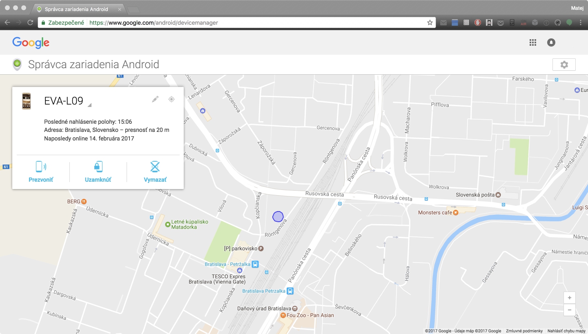Click the pencil icon to rename the device
The image size is (588, 334).
(x=155, y=99)
